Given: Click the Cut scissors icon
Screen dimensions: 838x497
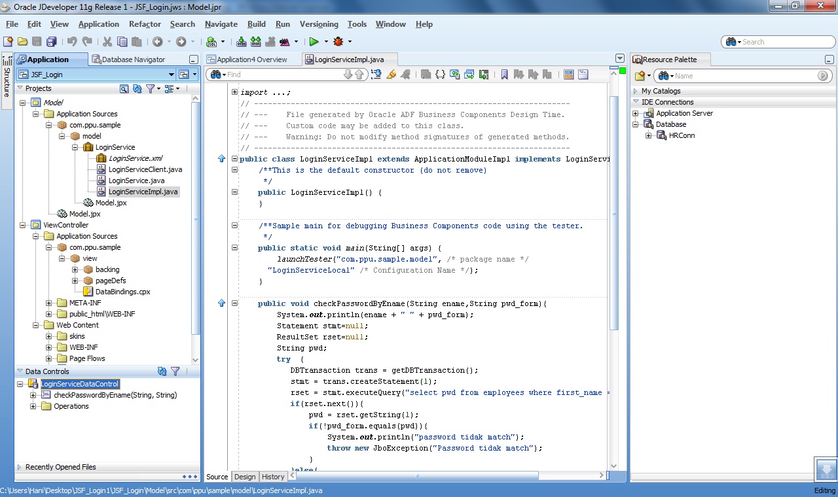Looking at the screenshot, I should 107,42.
